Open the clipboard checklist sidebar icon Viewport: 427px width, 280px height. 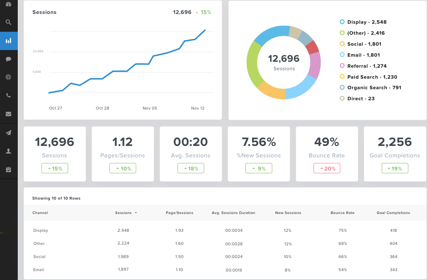tap(8, 169)
